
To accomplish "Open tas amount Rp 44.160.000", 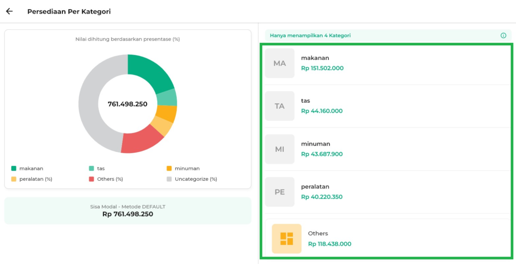I will coord(321,111).
